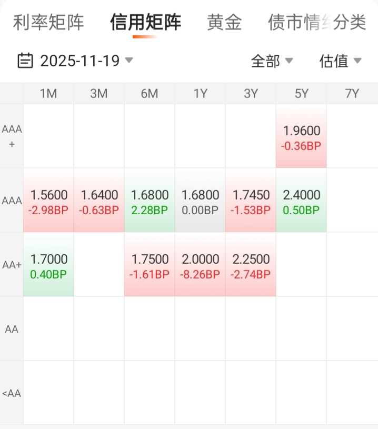Select the AAA 5Y cell showing 2.4000
The height and width of the screenshot is (429, 378).
click(x=301, y=201)
